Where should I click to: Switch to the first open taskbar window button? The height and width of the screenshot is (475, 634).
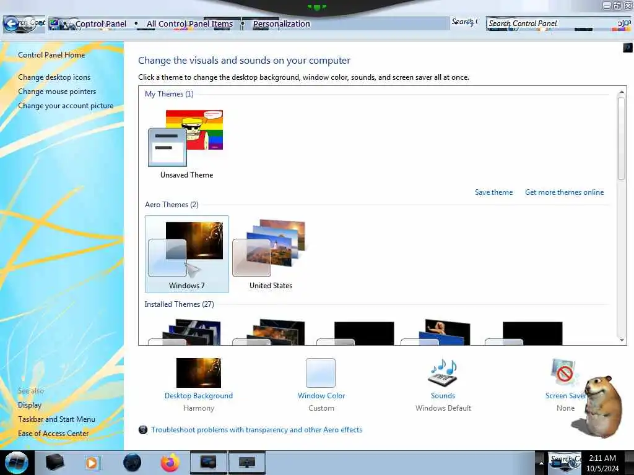tap(209, 463)
